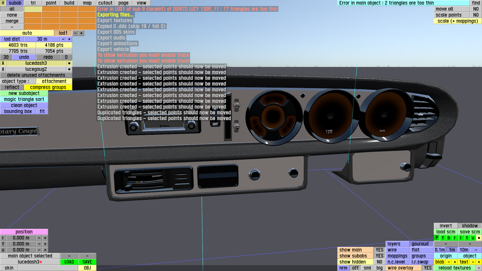Click the dot icon next to view letters

click(x=479, y=238)
